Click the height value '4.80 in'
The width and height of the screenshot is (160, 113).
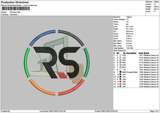156,7
